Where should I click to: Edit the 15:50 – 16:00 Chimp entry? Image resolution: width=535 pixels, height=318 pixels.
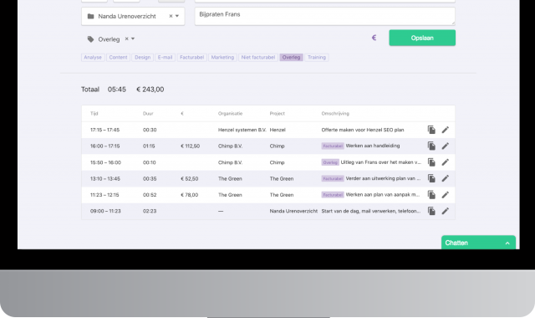pos(446,162)
